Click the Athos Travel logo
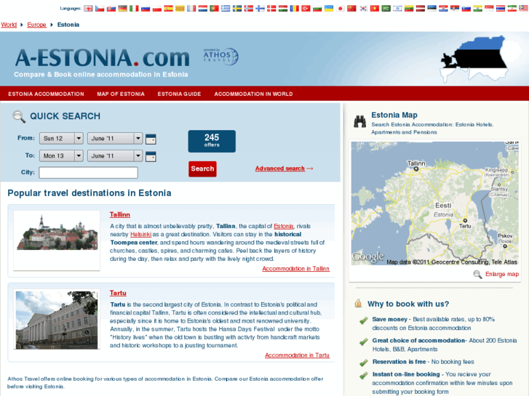Viewport: 529px width, 396px height. [220, 56]
